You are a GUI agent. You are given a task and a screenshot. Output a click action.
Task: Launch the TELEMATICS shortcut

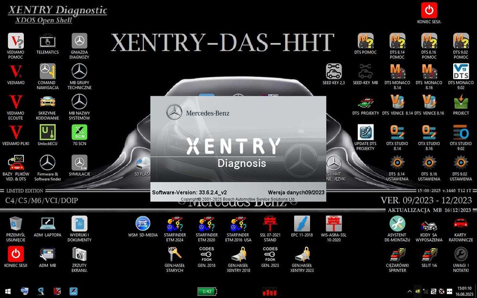[x=47, y=41]
